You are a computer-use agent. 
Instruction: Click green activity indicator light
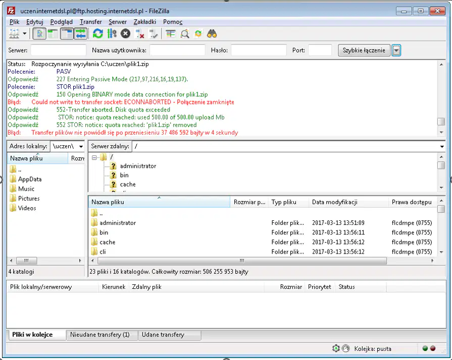click(425, 348)
